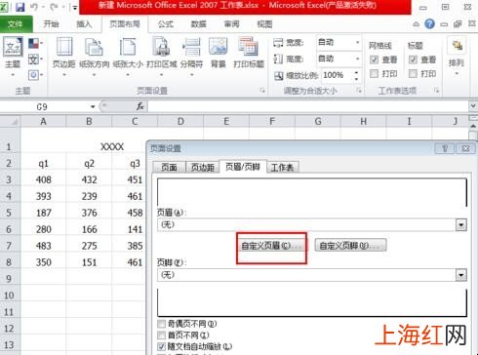Save the workbook with the floppy disk icon

click(20, 7)
